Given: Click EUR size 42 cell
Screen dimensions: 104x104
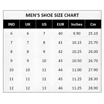Looking at the screenshot, I should [60, 52].
